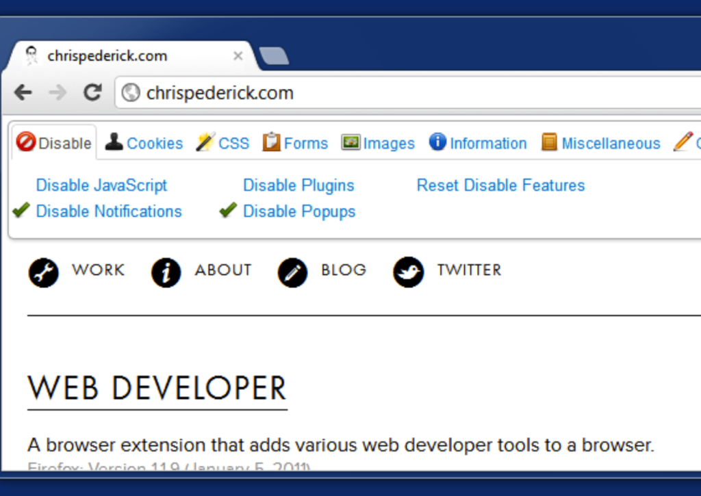Image resolution: width=701 pixels, height=496 pixels.
Task: Open the TWITTER link
Action: [470, 270]
